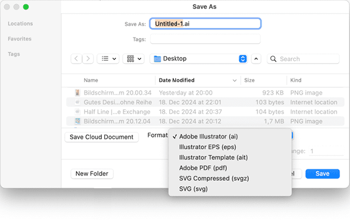Choose Adobe PDF (pdf) format
Viewport: 350px width, 223px height.
point(230,168)
